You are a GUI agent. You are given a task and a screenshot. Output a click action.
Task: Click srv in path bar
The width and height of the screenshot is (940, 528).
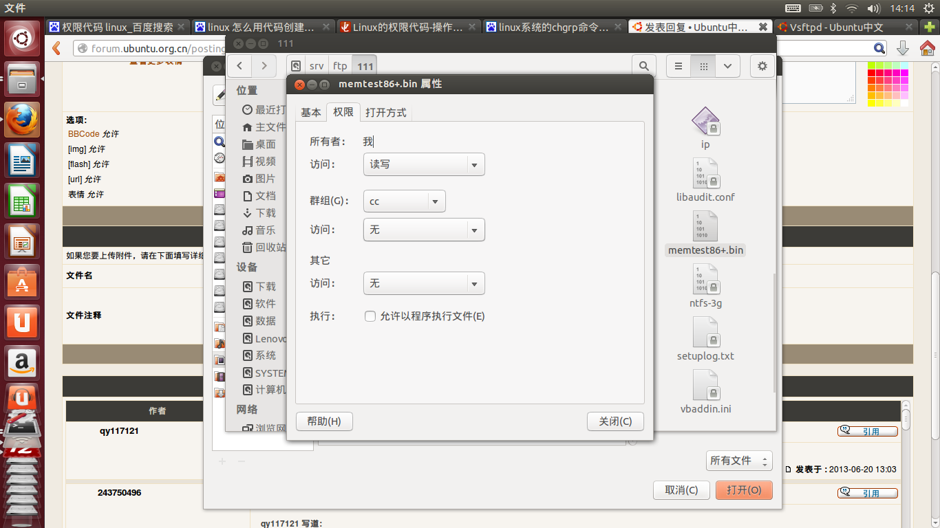point(317,66)
